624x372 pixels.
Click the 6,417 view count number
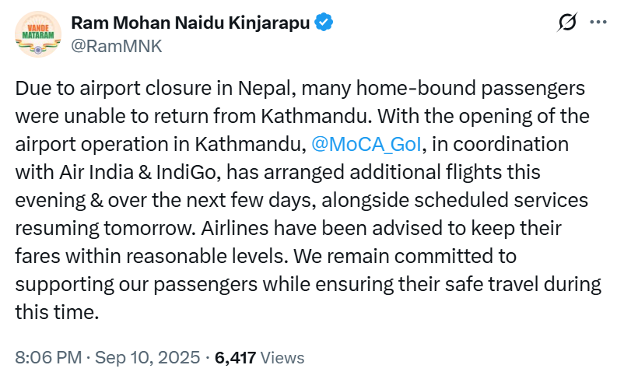coord(235,358)
